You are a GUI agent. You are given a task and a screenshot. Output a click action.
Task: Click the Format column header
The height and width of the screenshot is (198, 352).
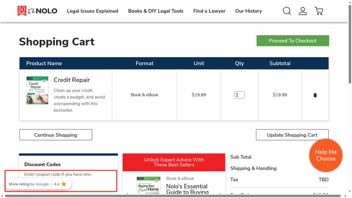coord(144,63)
